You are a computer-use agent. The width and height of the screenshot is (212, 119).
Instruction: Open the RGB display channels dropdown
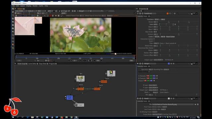pos(42,11)
